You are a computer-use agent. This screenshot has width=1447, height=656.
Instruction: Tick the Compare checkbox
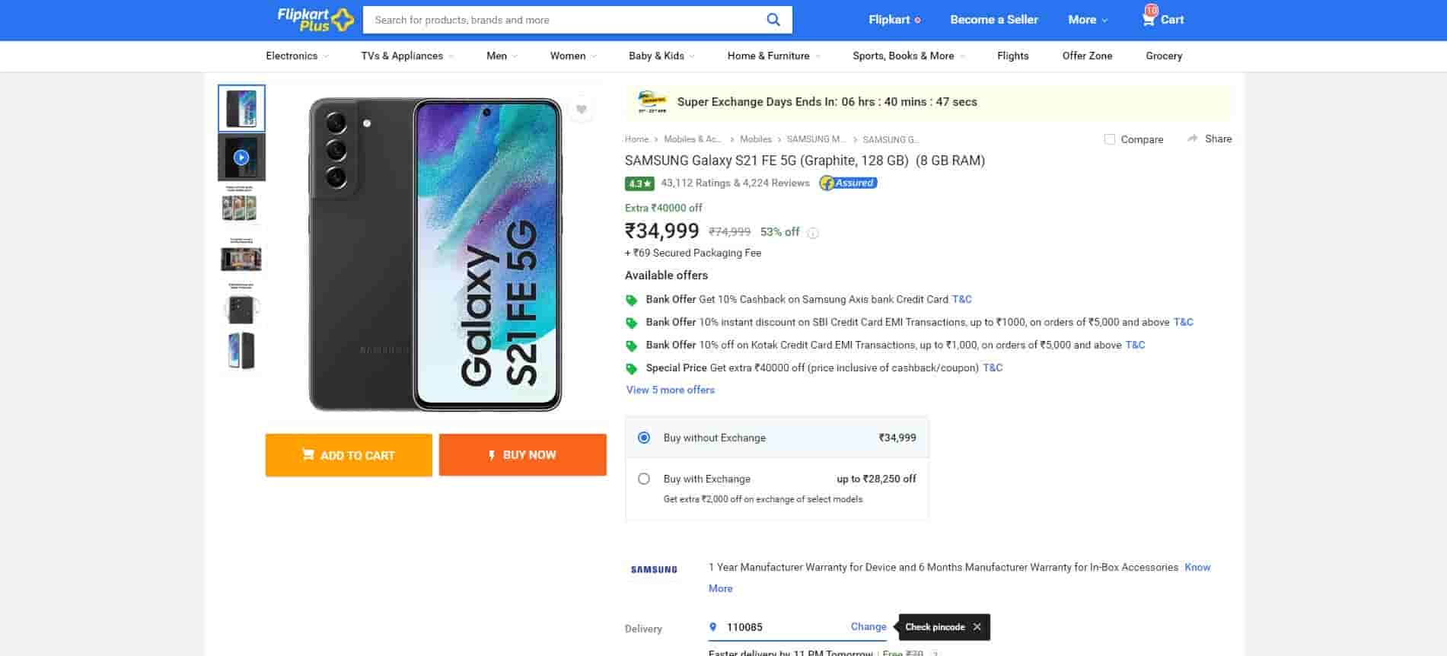point(1110,139)
